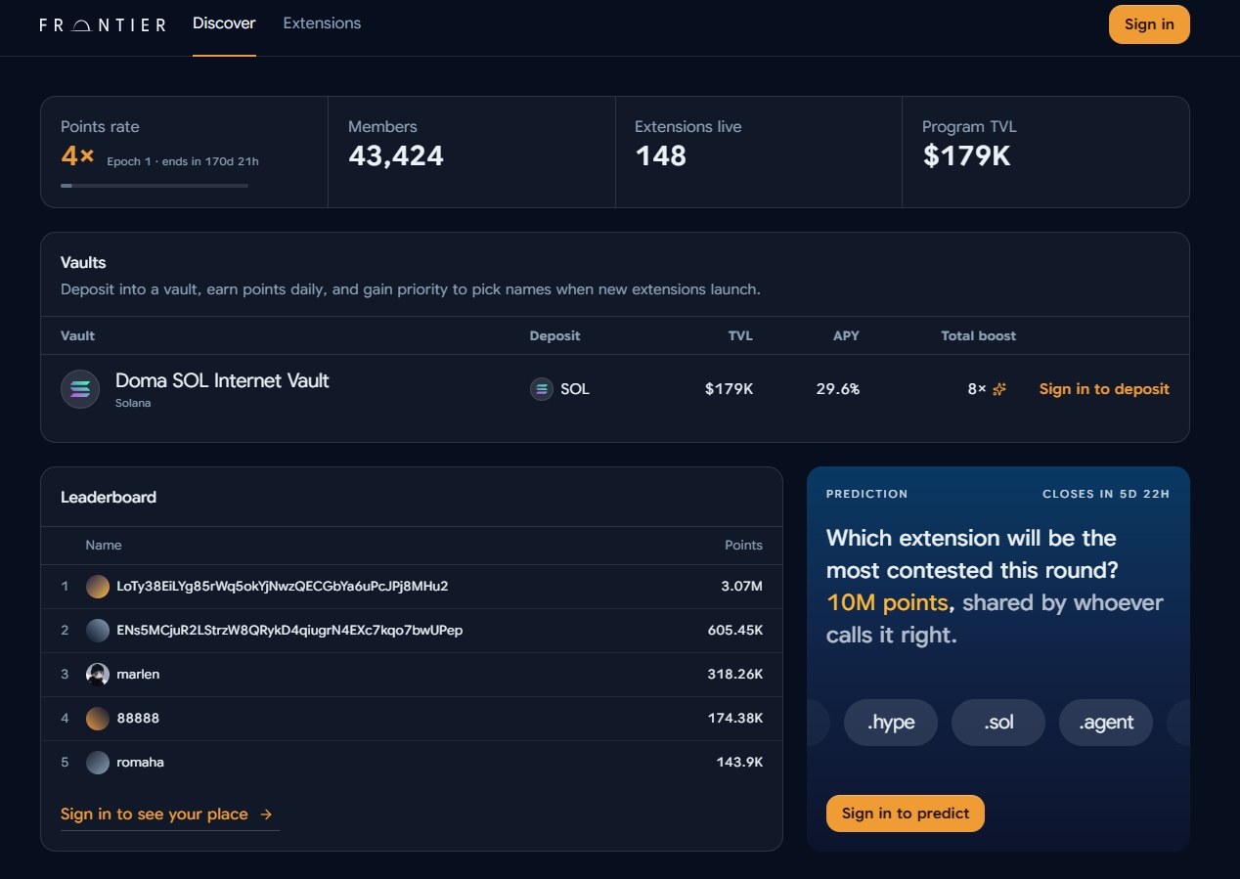Click the SOL deposit token icon
The height and width of the screenshot is (879, 1240).
(542, 389)
